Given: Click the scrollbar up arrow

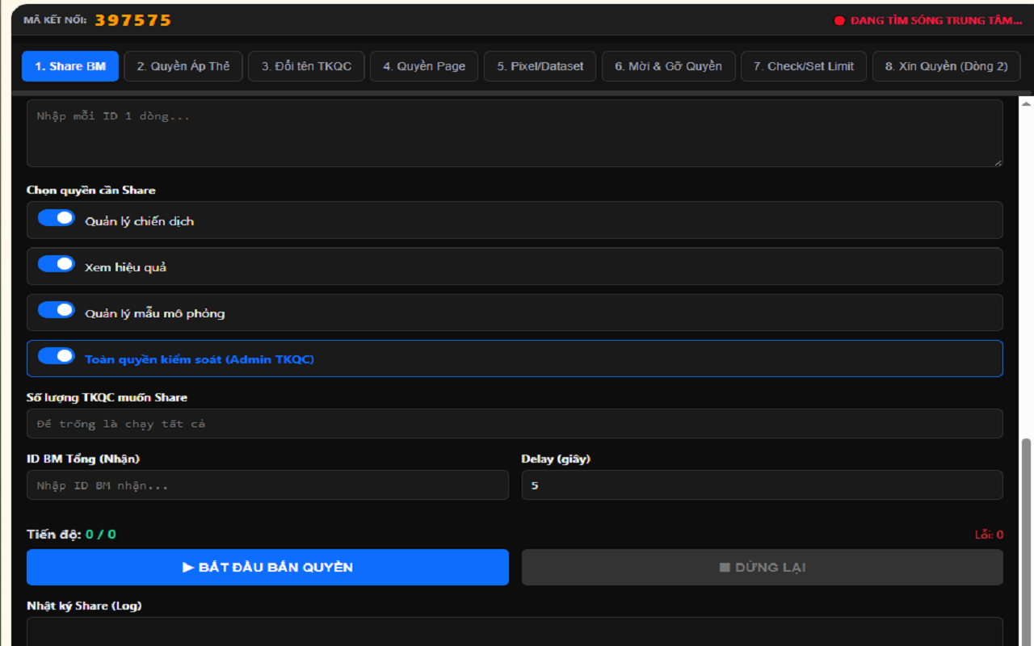Looking at the screenshot, I should point(1027,103).
